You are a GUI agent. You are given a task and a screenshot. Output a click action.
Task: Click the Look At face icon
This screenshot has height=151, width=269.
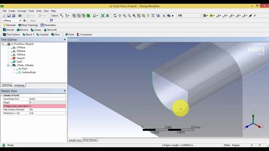[x=180, y=16]
